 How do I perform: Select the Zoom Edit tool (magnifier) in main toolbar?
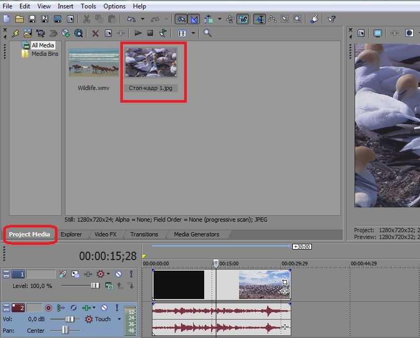(x=297, y=19)
